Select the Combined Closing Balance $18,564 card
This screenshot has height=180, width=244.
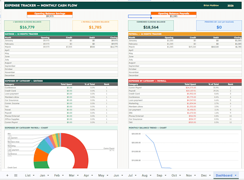tap(151, 26)
